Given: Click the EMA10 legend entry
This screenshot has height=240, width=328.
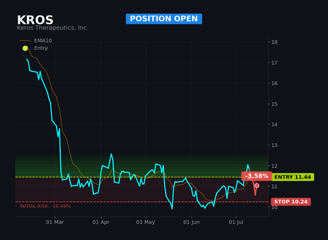Looking at the screenshot, I should click(36, 41).
